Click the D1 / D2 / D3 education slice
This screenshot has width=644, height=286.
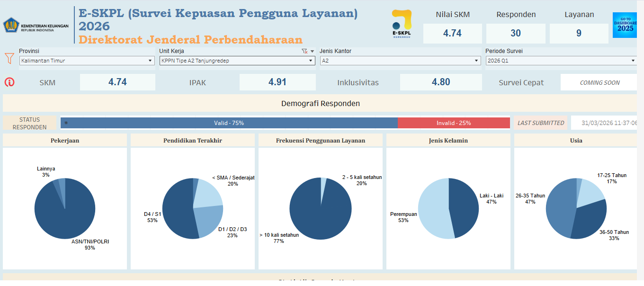(211, 220)
